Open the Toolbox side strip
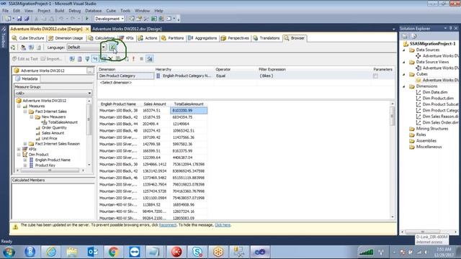 click(x=4, y=37)
